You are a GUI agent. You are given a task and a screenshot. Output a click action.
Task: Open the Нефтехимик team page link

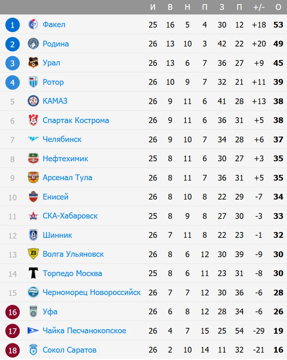65,158
